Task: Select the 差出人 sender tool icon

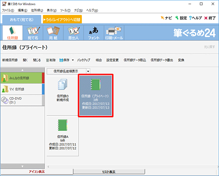Action: [74, 33]
